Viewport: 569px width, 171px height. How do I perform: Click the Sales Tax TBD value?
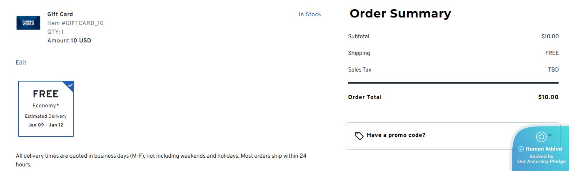tap(553, 70)
